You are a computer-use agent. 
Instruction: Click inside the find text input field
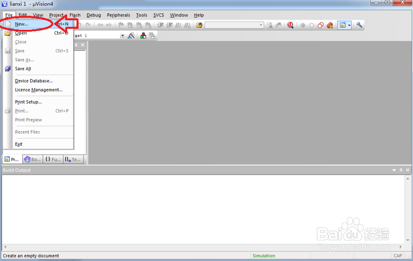click(x=232, y=25)
